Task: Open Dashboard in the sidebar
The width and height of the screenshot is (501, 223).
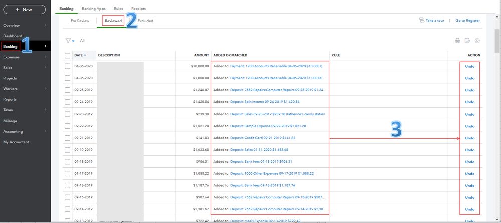Action: pyautogui.click(x=13, y=36)
